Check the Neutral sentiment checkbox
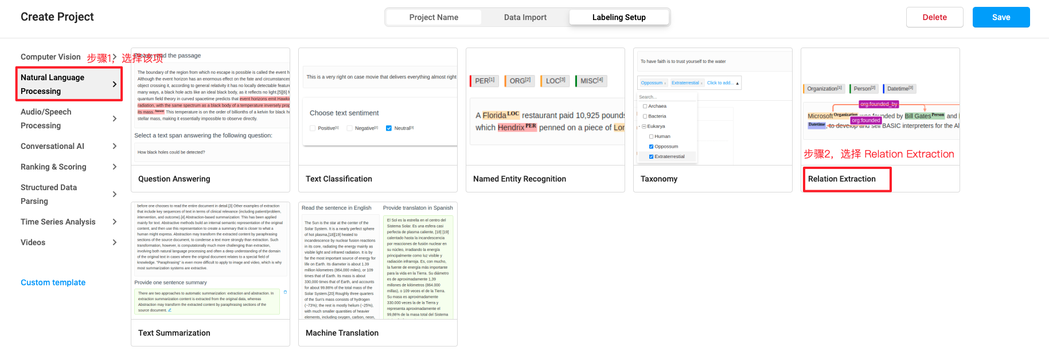The height and width of the screenshot is (362, 1049). click(x=389, y=128)
